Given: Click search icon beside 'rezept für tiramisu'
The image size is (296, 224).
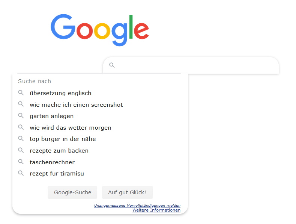Looking at the screenshot, I should [x=21, y=173].
